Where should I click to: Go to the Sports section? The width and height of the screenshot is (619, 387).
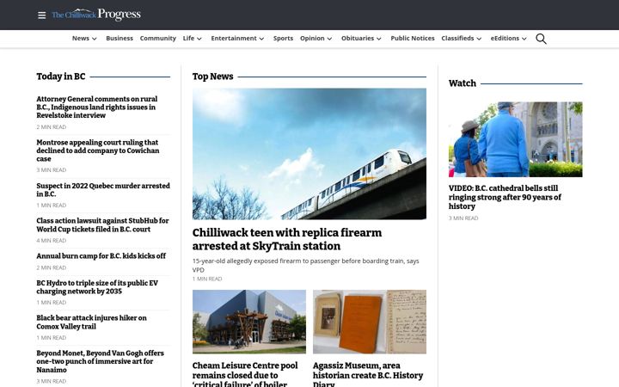coord(283,39)
